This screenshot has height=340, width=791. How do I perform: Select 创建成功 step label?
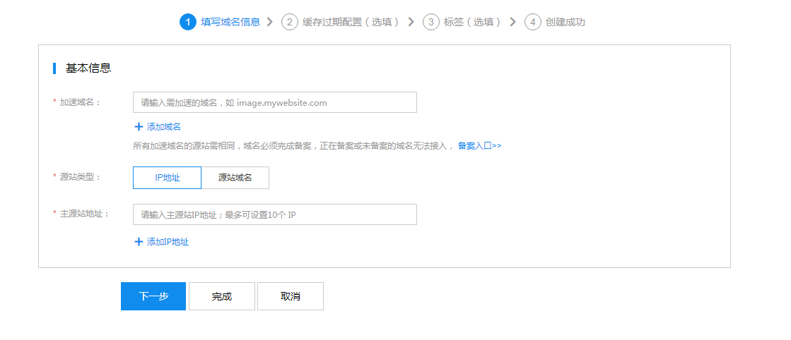click(x=566, y=22)
